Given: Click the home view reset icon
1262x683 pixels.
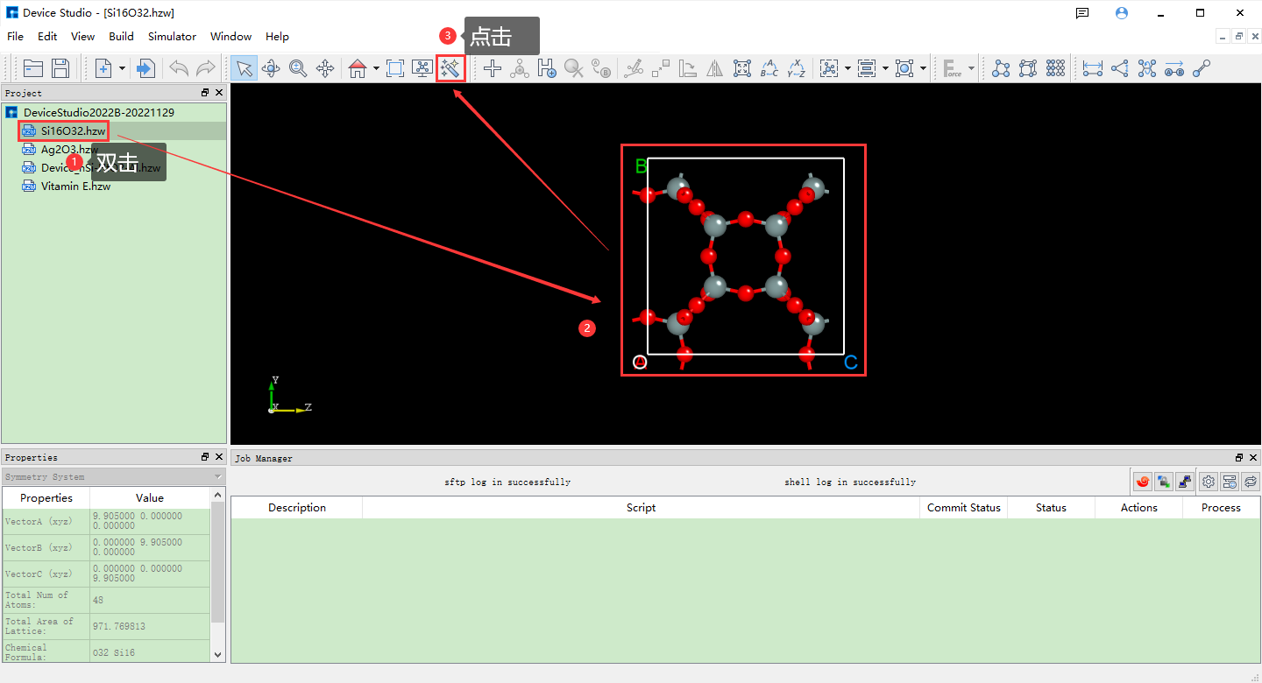Looking at the screenshot, I should [x=358, y=67].
